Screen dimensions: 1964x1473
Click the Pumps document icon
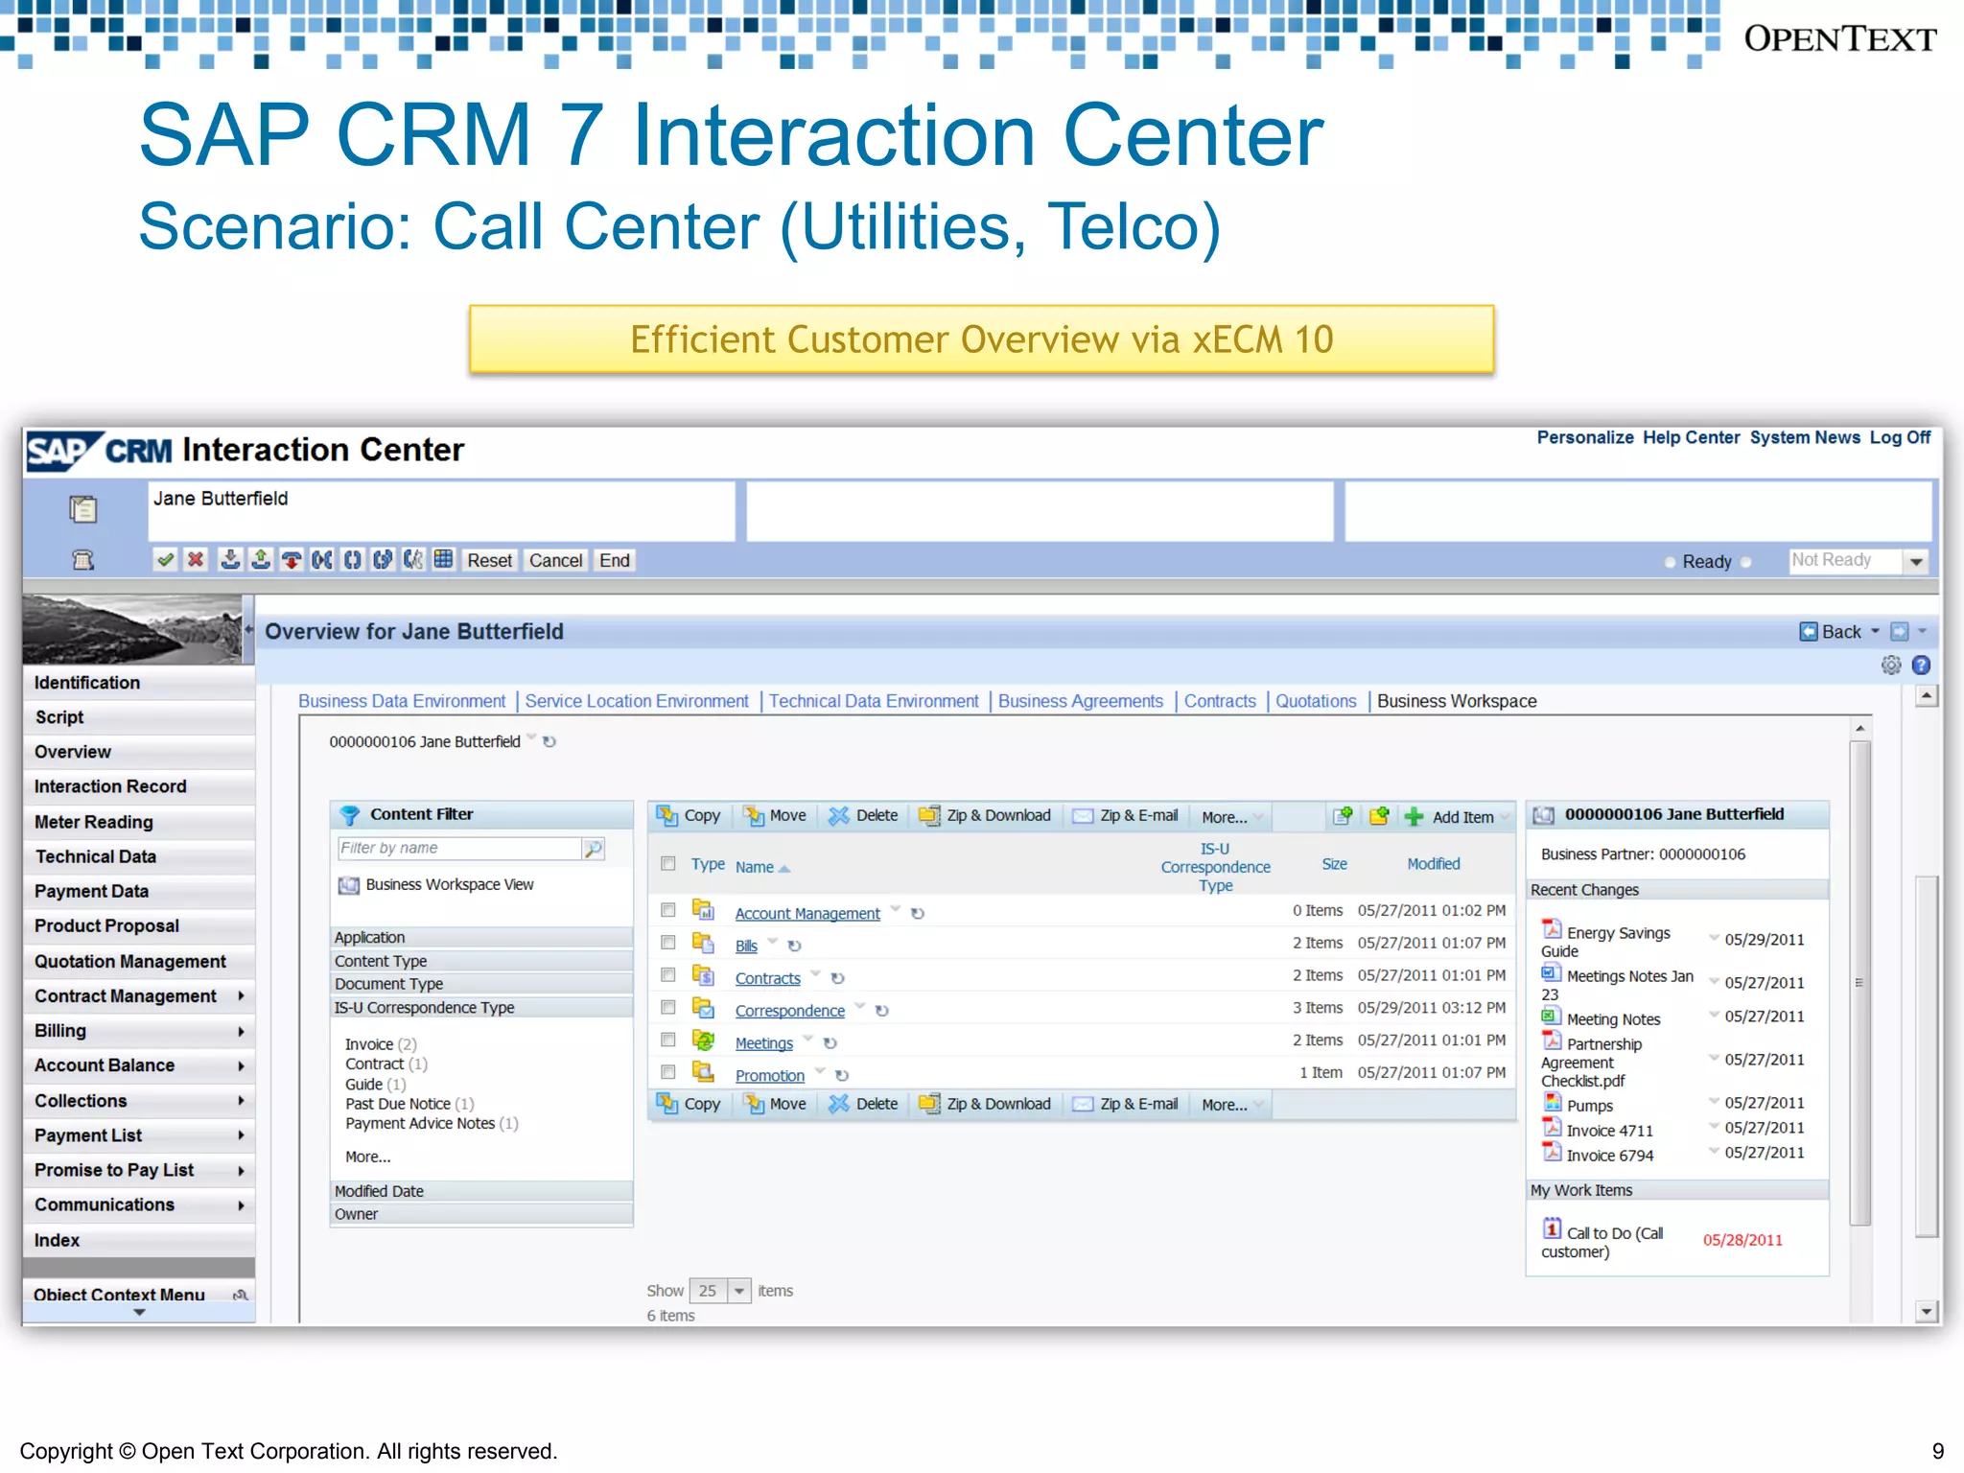pos(1552,1102)
